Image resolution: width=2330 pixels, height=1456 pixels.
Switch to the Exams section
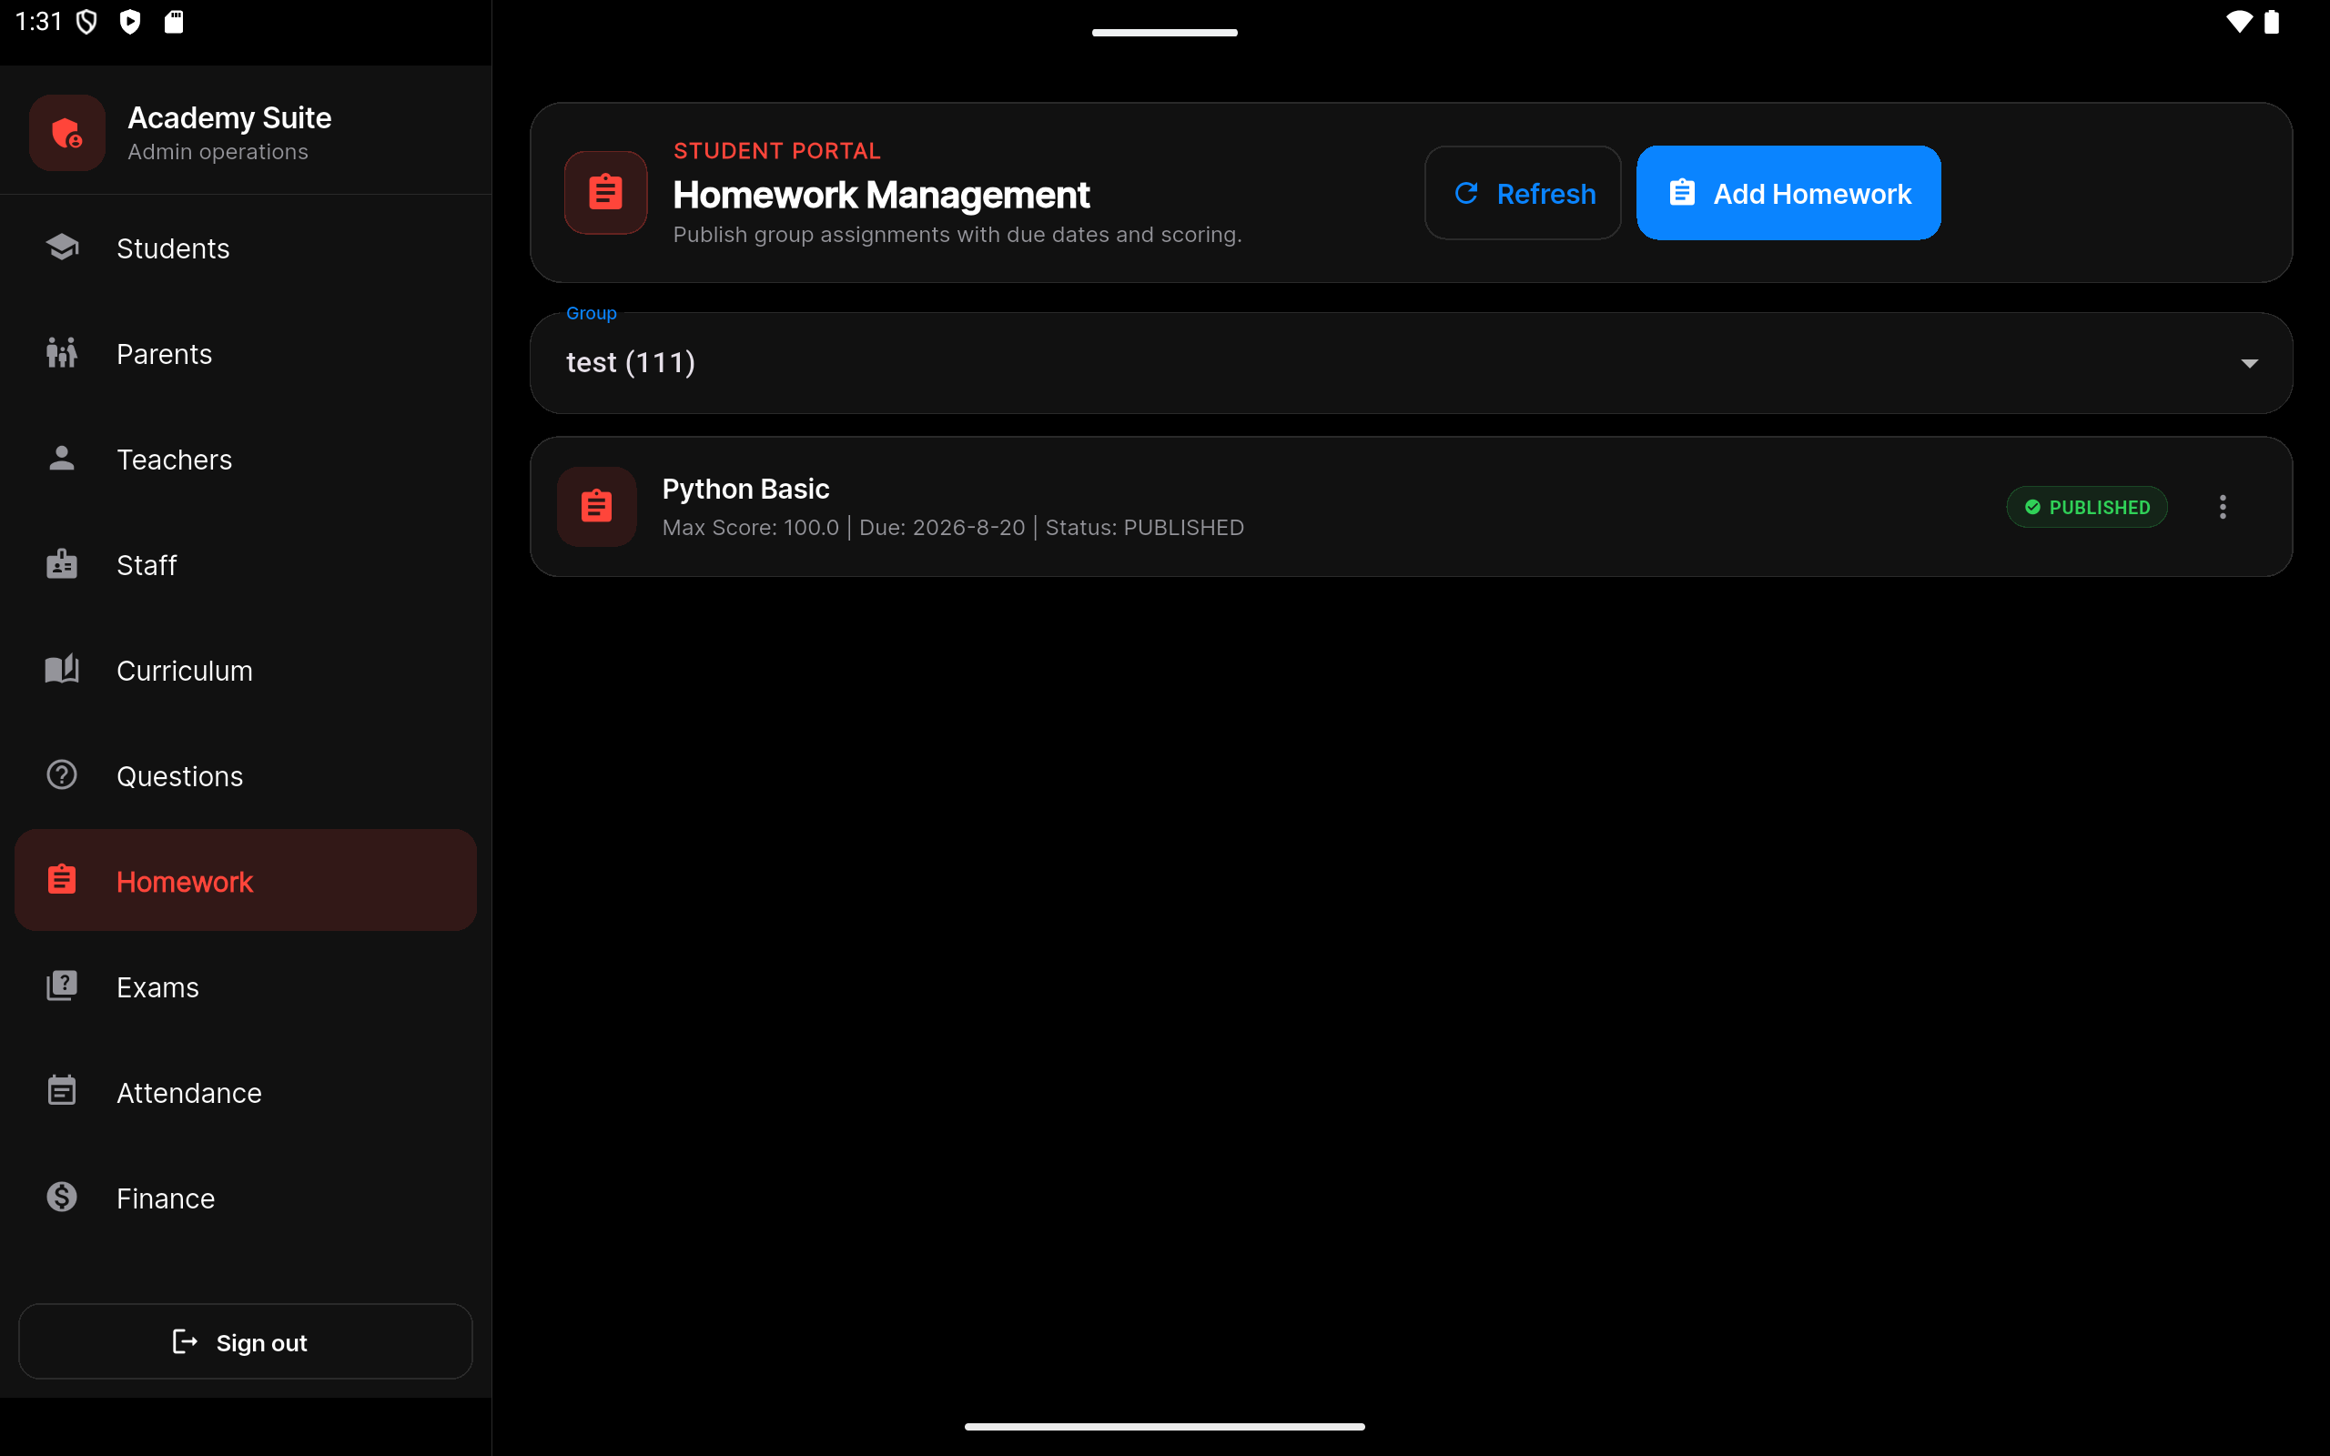(246, 987)
